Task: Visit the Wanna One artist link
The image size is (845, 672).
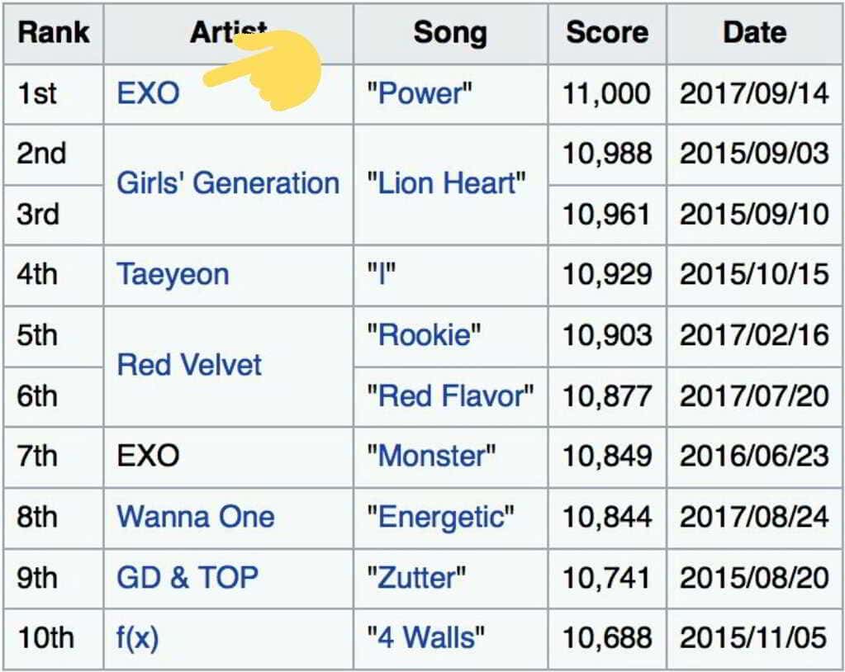Action: click(x=195, y=517)
